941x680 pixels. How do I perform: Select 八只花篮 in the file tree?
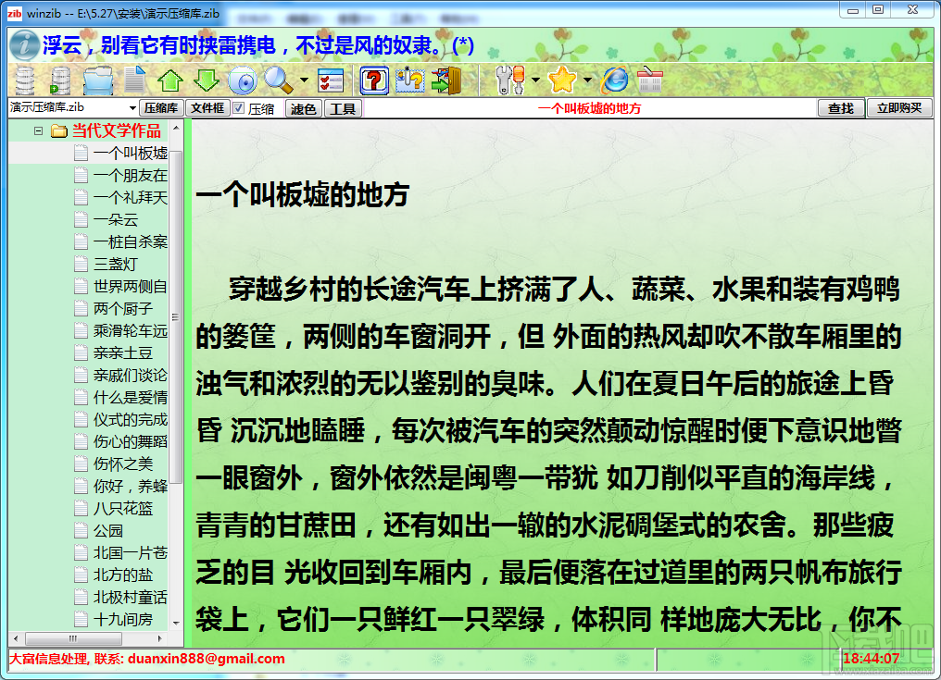[x=123, y=508]
